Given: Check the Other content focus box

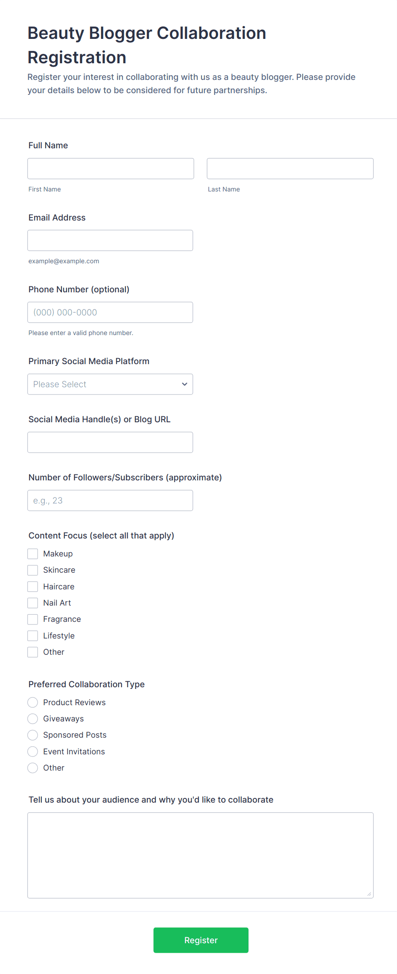Looking at the screenshot, I should click(x=32, y=652).
